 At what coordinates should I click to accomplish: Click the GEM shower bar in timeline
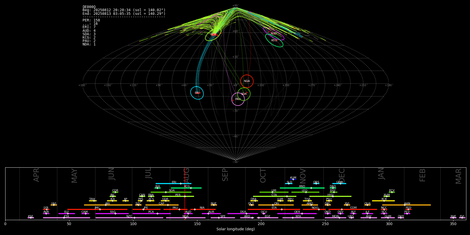[x=339, y=184]
